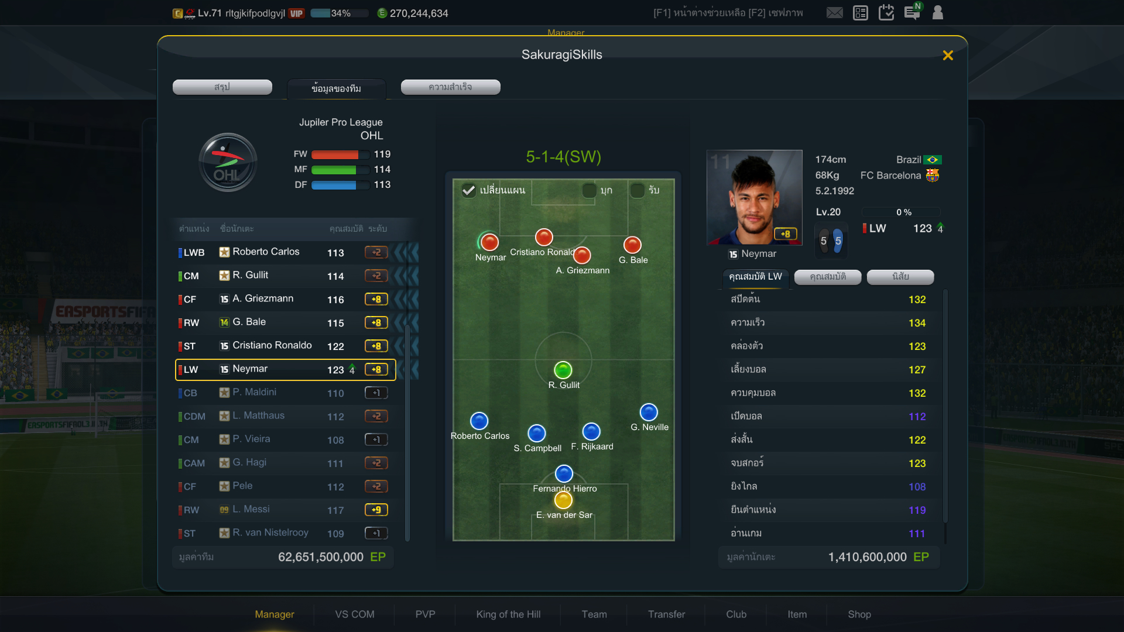Select Neymar's red marker on the pitch

489,242
